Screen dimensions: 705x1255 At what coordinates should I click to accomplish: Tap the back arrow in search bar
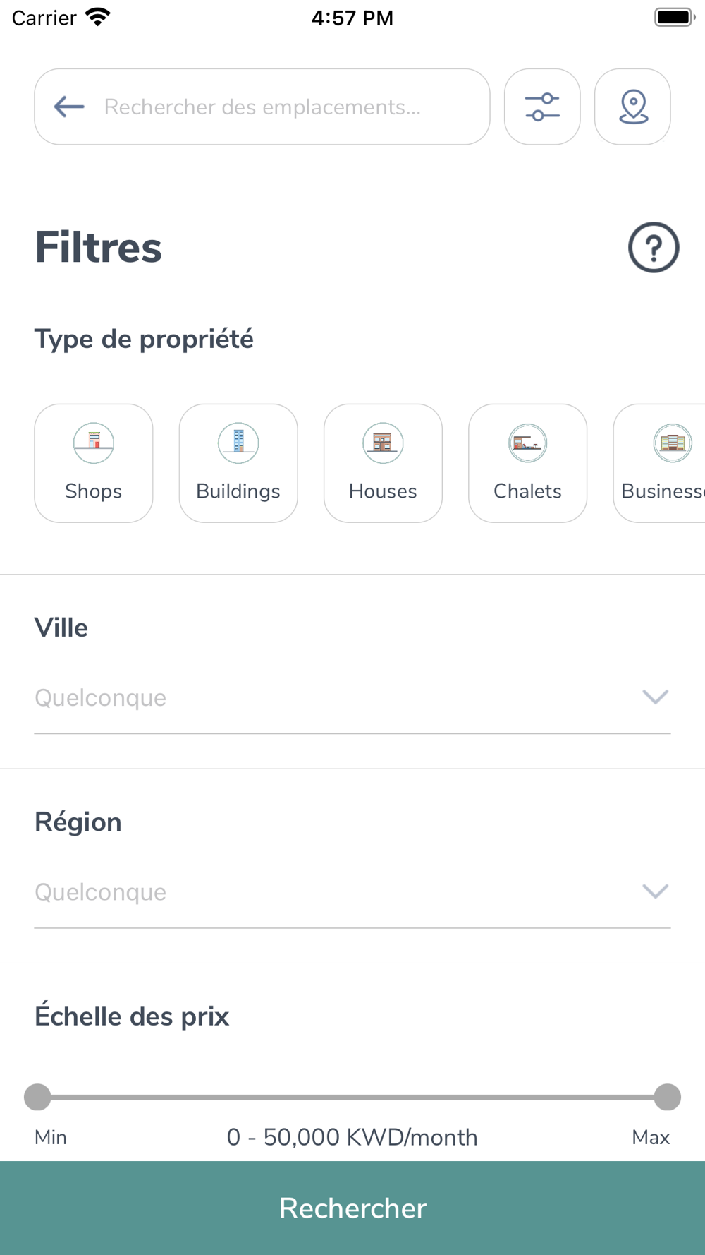pos(69,107)
